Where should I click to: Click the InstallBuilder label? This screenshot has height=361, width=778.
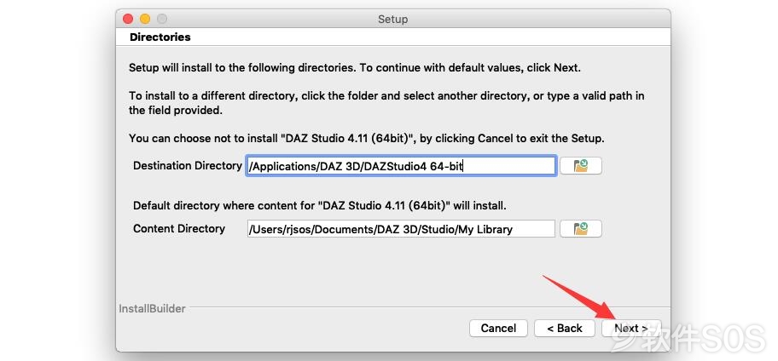tap(153, 308)
